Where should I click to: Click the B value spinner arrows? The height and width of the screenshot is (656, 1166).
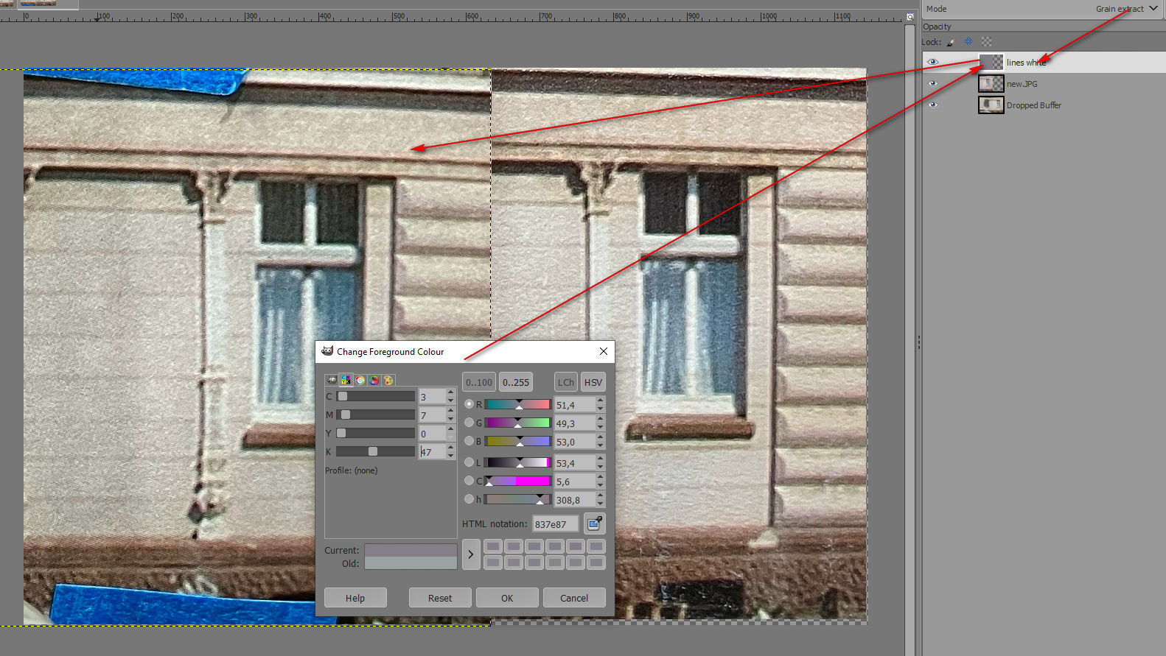click(x=600, y=442)
